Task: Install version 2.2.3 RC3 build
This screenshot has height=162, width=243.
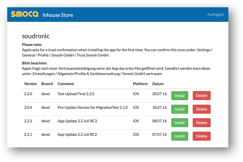Action: click(x=180, y=123)
